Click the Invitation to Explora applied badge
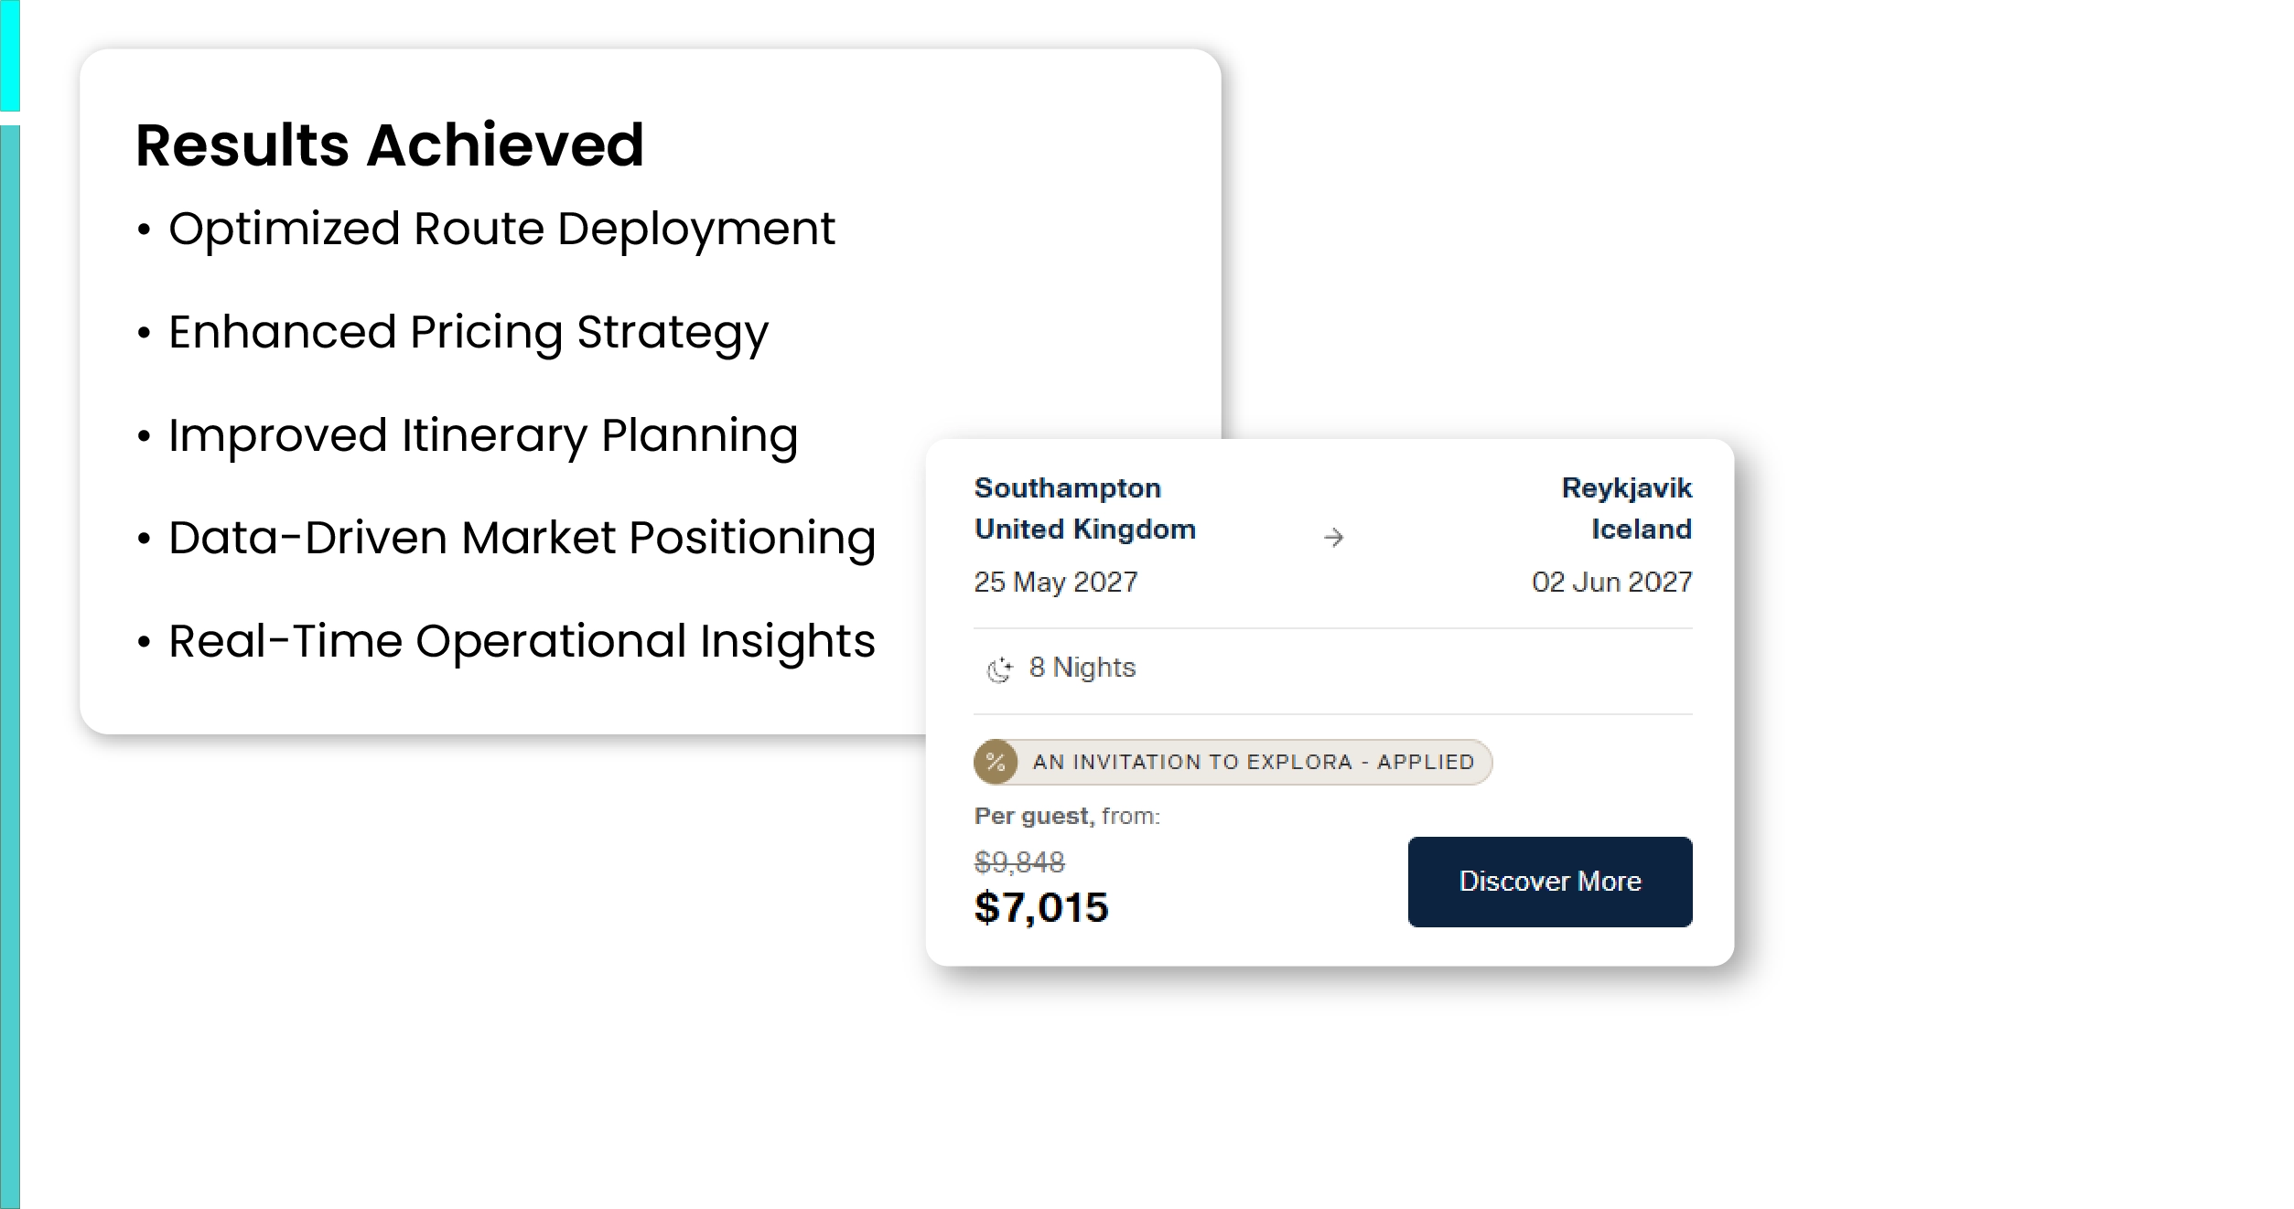 [x=1253, y=762]
